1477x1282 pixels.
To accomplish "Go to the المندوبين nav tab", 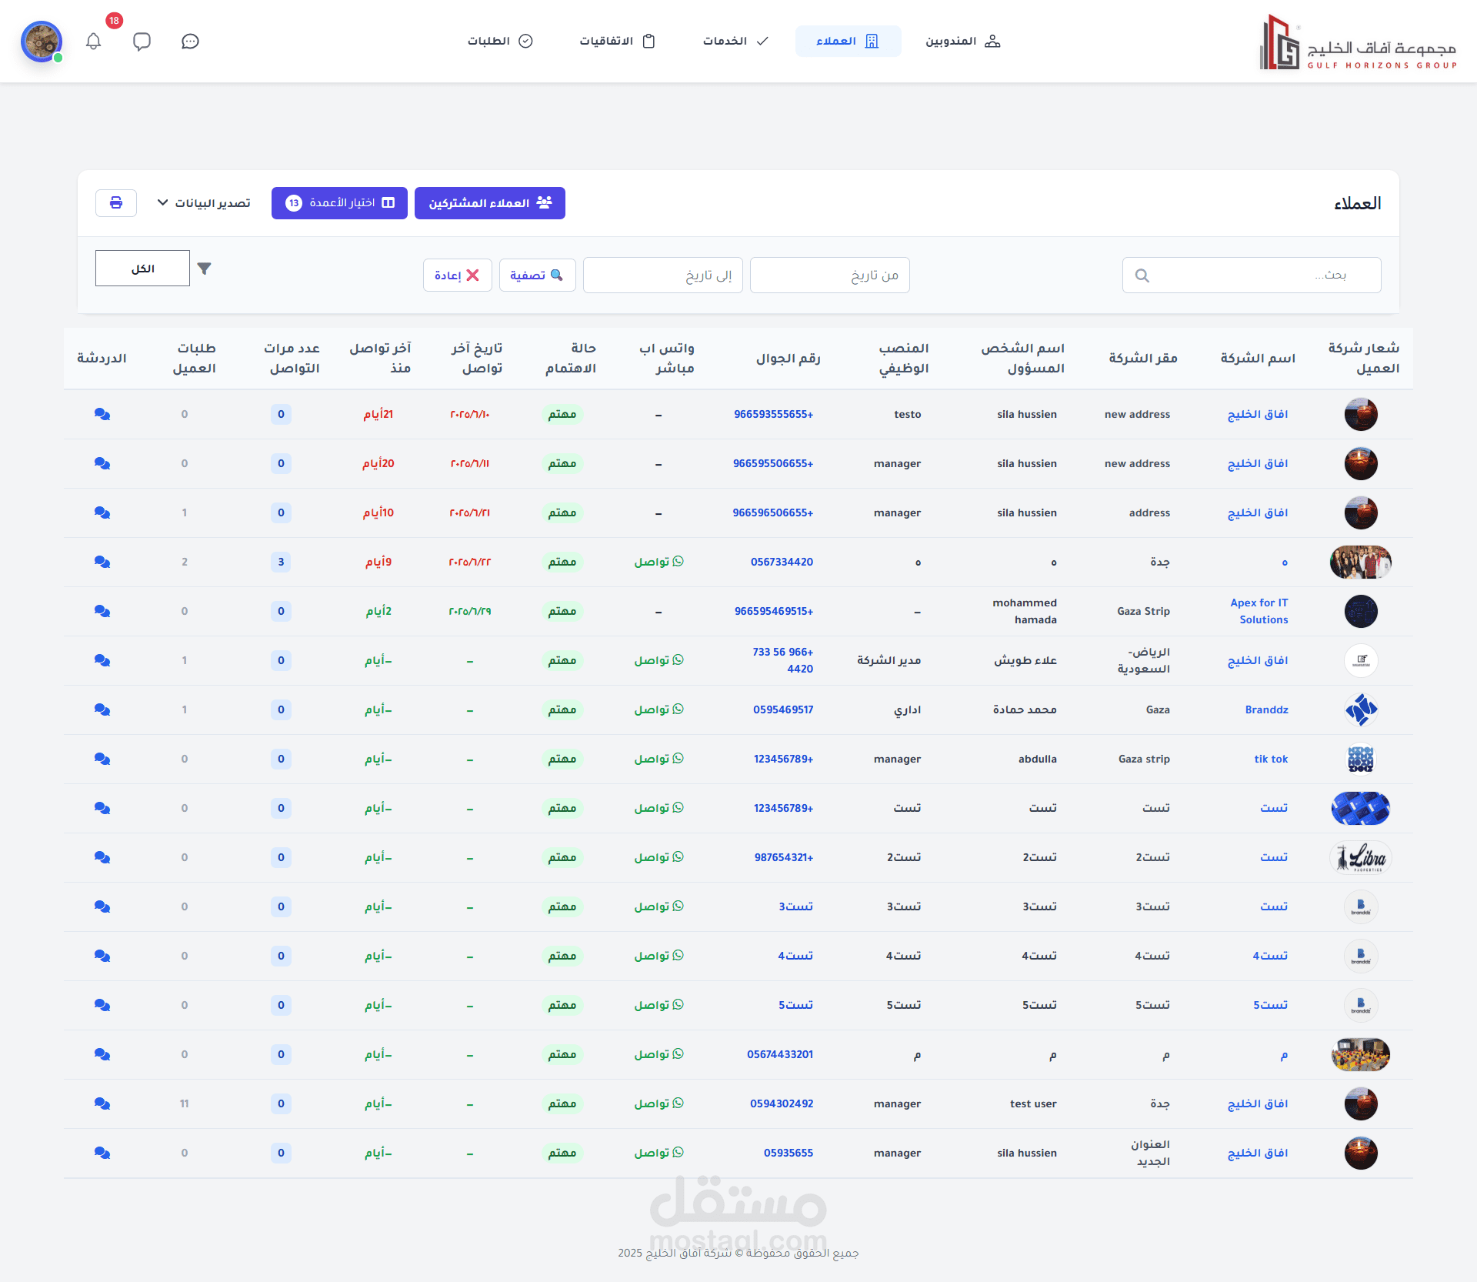I will 962,41.
